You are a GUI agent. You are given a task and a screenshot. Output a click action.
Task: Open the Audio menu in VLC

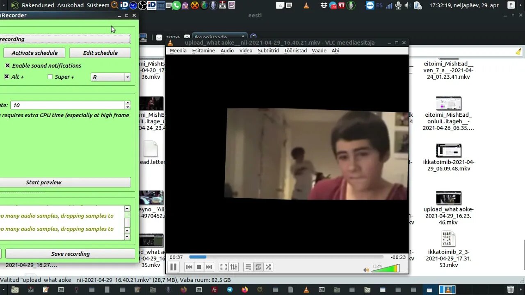click(227, 50)
